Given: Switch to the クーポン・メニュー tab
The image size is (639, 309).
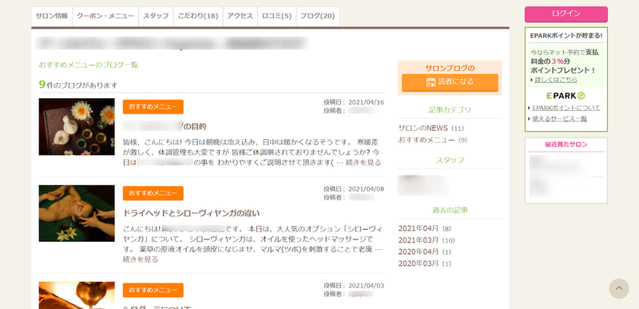Looking at the screenshot, I should [105, 16].
